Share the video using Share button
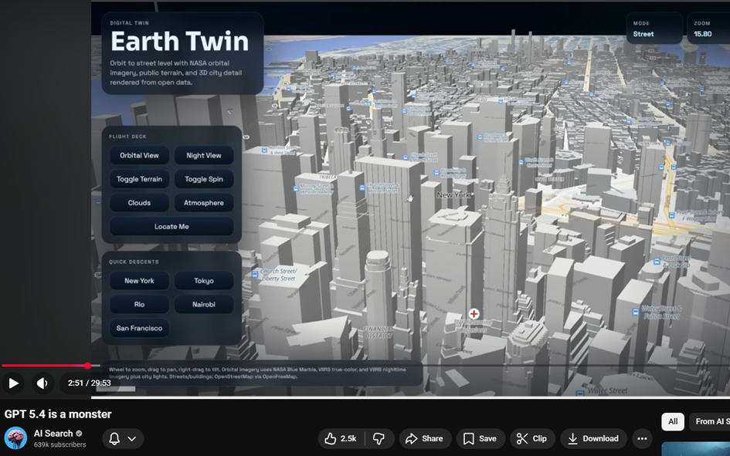The width and height of the screenshot is (730, 456). tap(423, 438)
